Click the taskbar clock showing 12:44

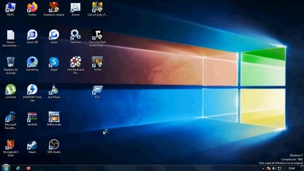pos(292,169)
